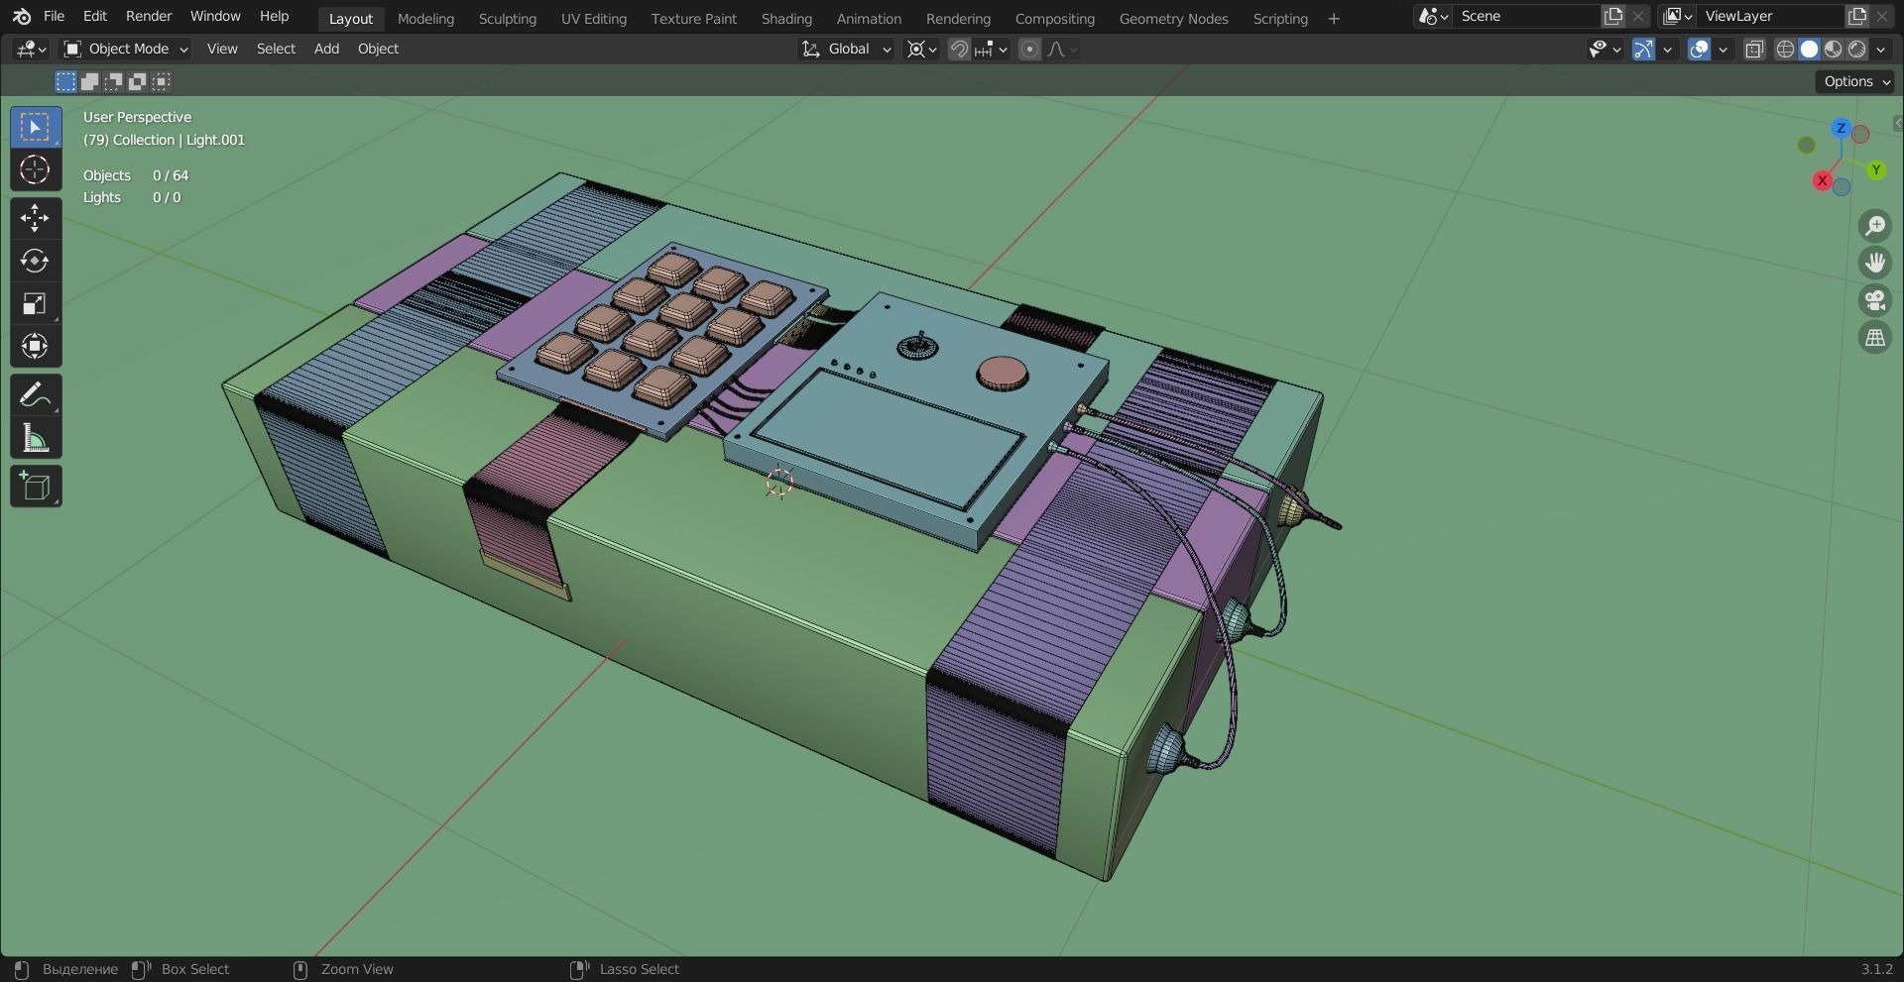Image resolution: width=1904 pixels, height=982 pixels.
Task: Switch to Wireframe viewport shading
Action: [1785, 49]
